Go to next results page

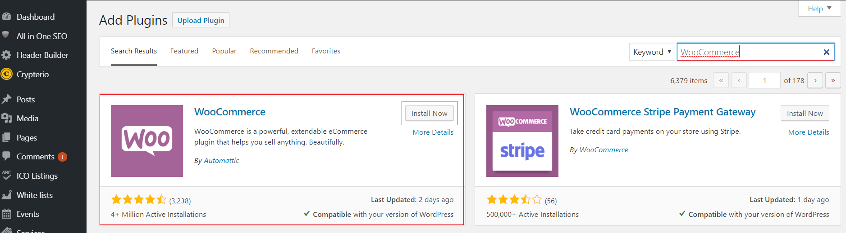click(815, 80)
